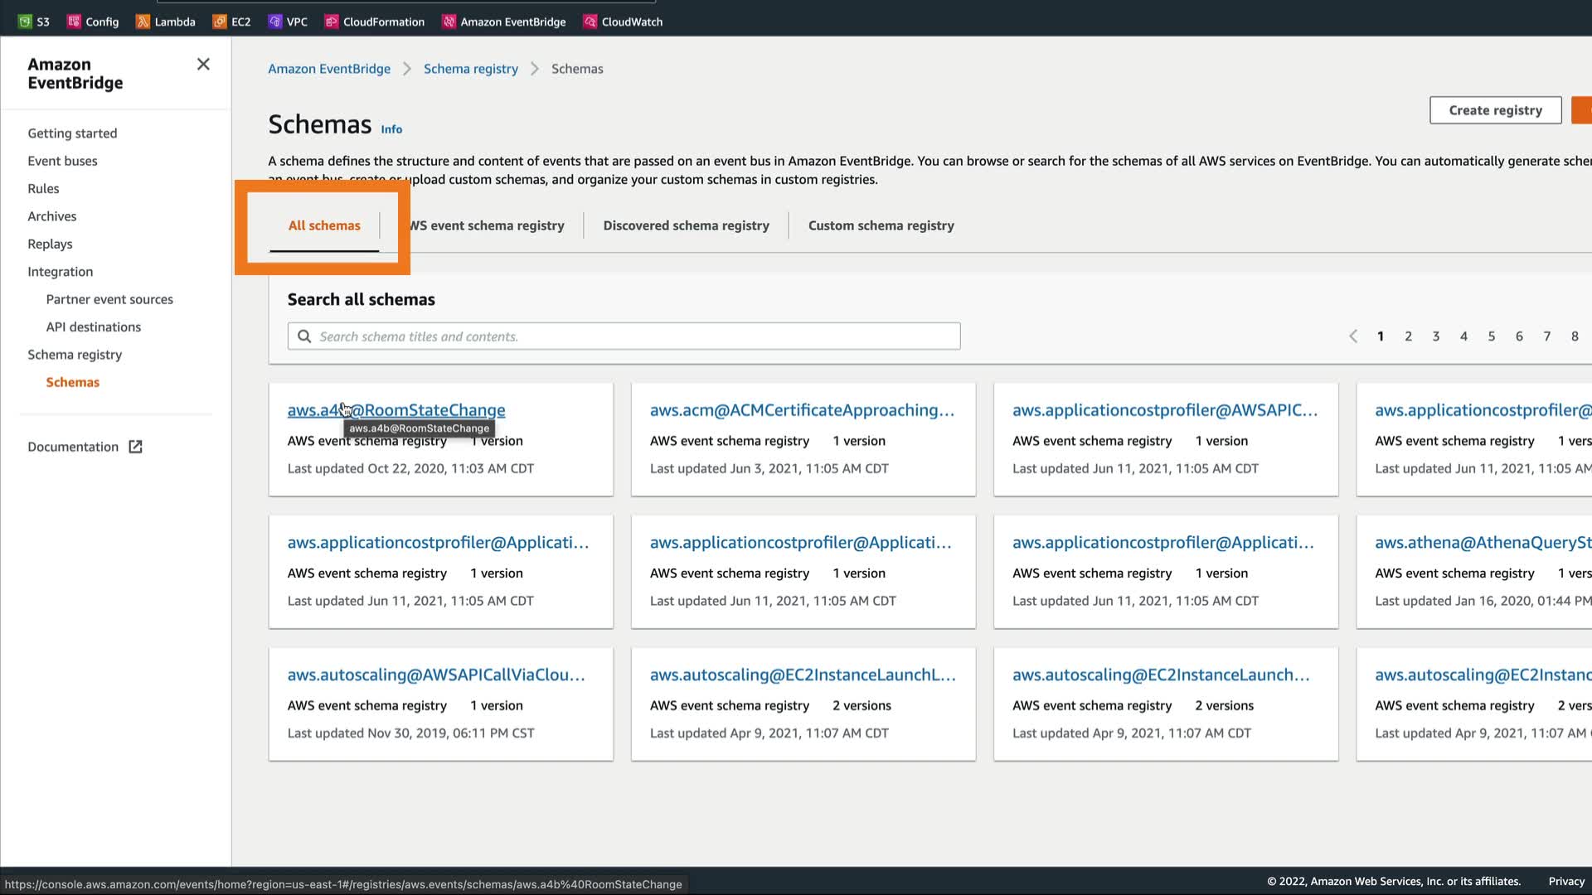1592x895 pixels.
Task: Open S3 service shortcut icon
Action: click(25, 22)
